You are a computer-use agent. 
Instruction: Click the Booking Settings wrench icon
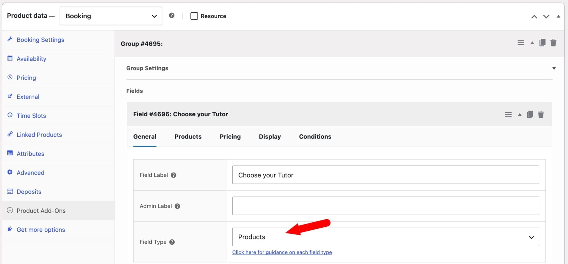pyautogui.click(x=10, y=39)
